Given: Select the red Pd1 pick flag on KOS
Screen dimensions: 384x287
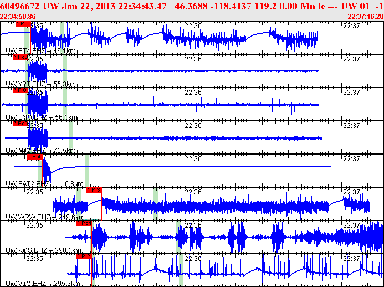Looking at the screenshot, I should pyautogui.click(x=84, y=223).
